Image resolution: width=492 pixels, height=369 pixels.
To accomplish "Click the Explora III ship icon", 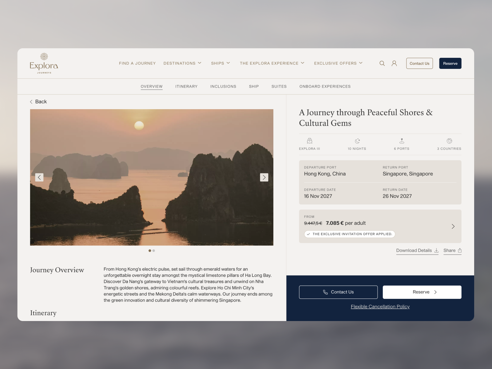I will (x=309, y=141).
